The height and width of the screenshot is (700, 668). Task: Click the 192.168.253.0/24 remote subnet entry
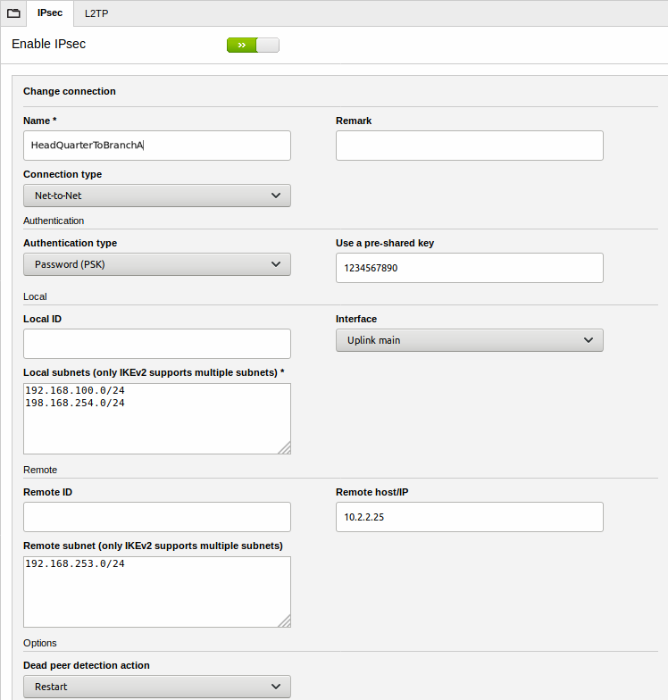(x=75, y=564)
